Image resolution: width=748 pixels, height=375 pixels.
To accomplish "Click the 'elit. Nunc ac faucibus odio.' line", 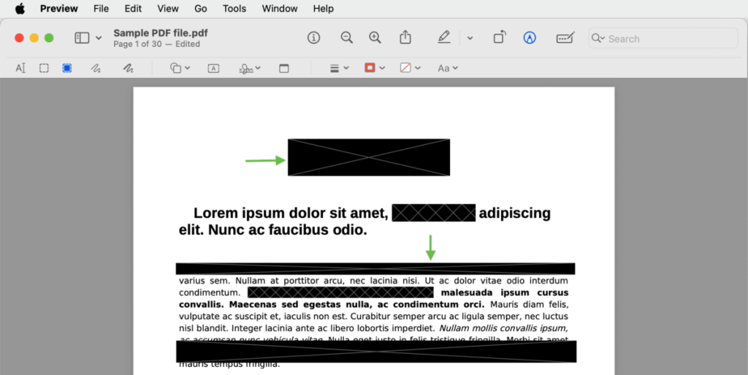I will click(273, 230).
